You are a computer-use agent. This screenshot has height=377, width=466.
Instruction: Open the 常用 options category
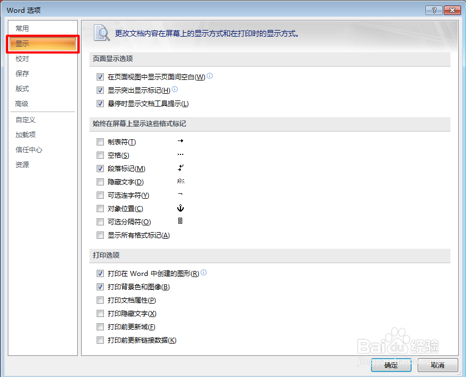(x=43, y=28)
